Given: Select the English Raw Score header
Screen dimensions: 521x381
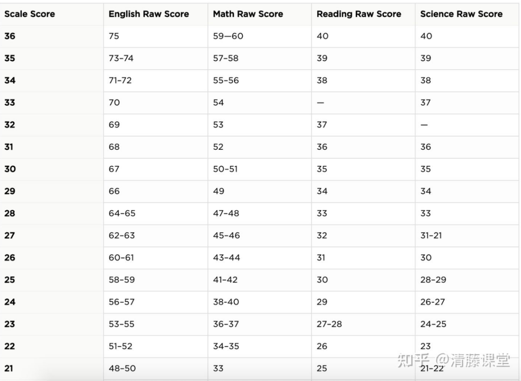Looking at the screenshot, I should tap(148, 14).
